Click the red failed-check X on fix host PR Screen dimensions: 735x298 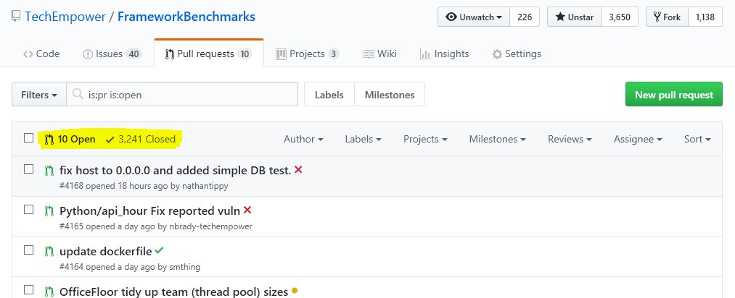point(298,170)
